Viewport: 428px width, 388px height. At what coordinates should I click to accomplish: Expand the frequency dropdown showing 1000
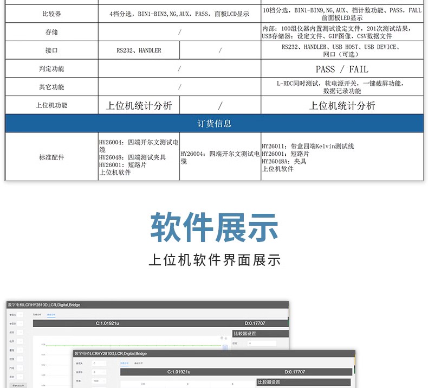pyautogui.click(x=99, y=381)
